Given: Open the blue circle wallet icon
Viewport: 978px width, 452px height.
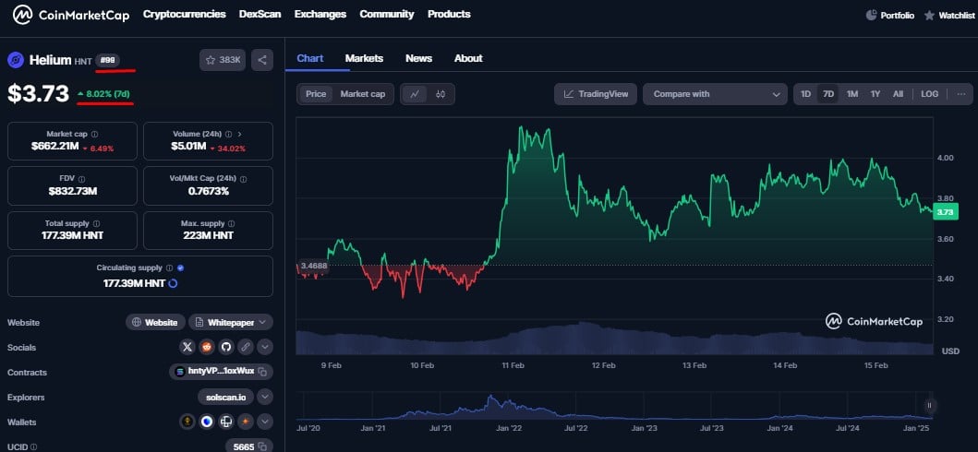Looking at the screenshot, I should tap(207, 422).
